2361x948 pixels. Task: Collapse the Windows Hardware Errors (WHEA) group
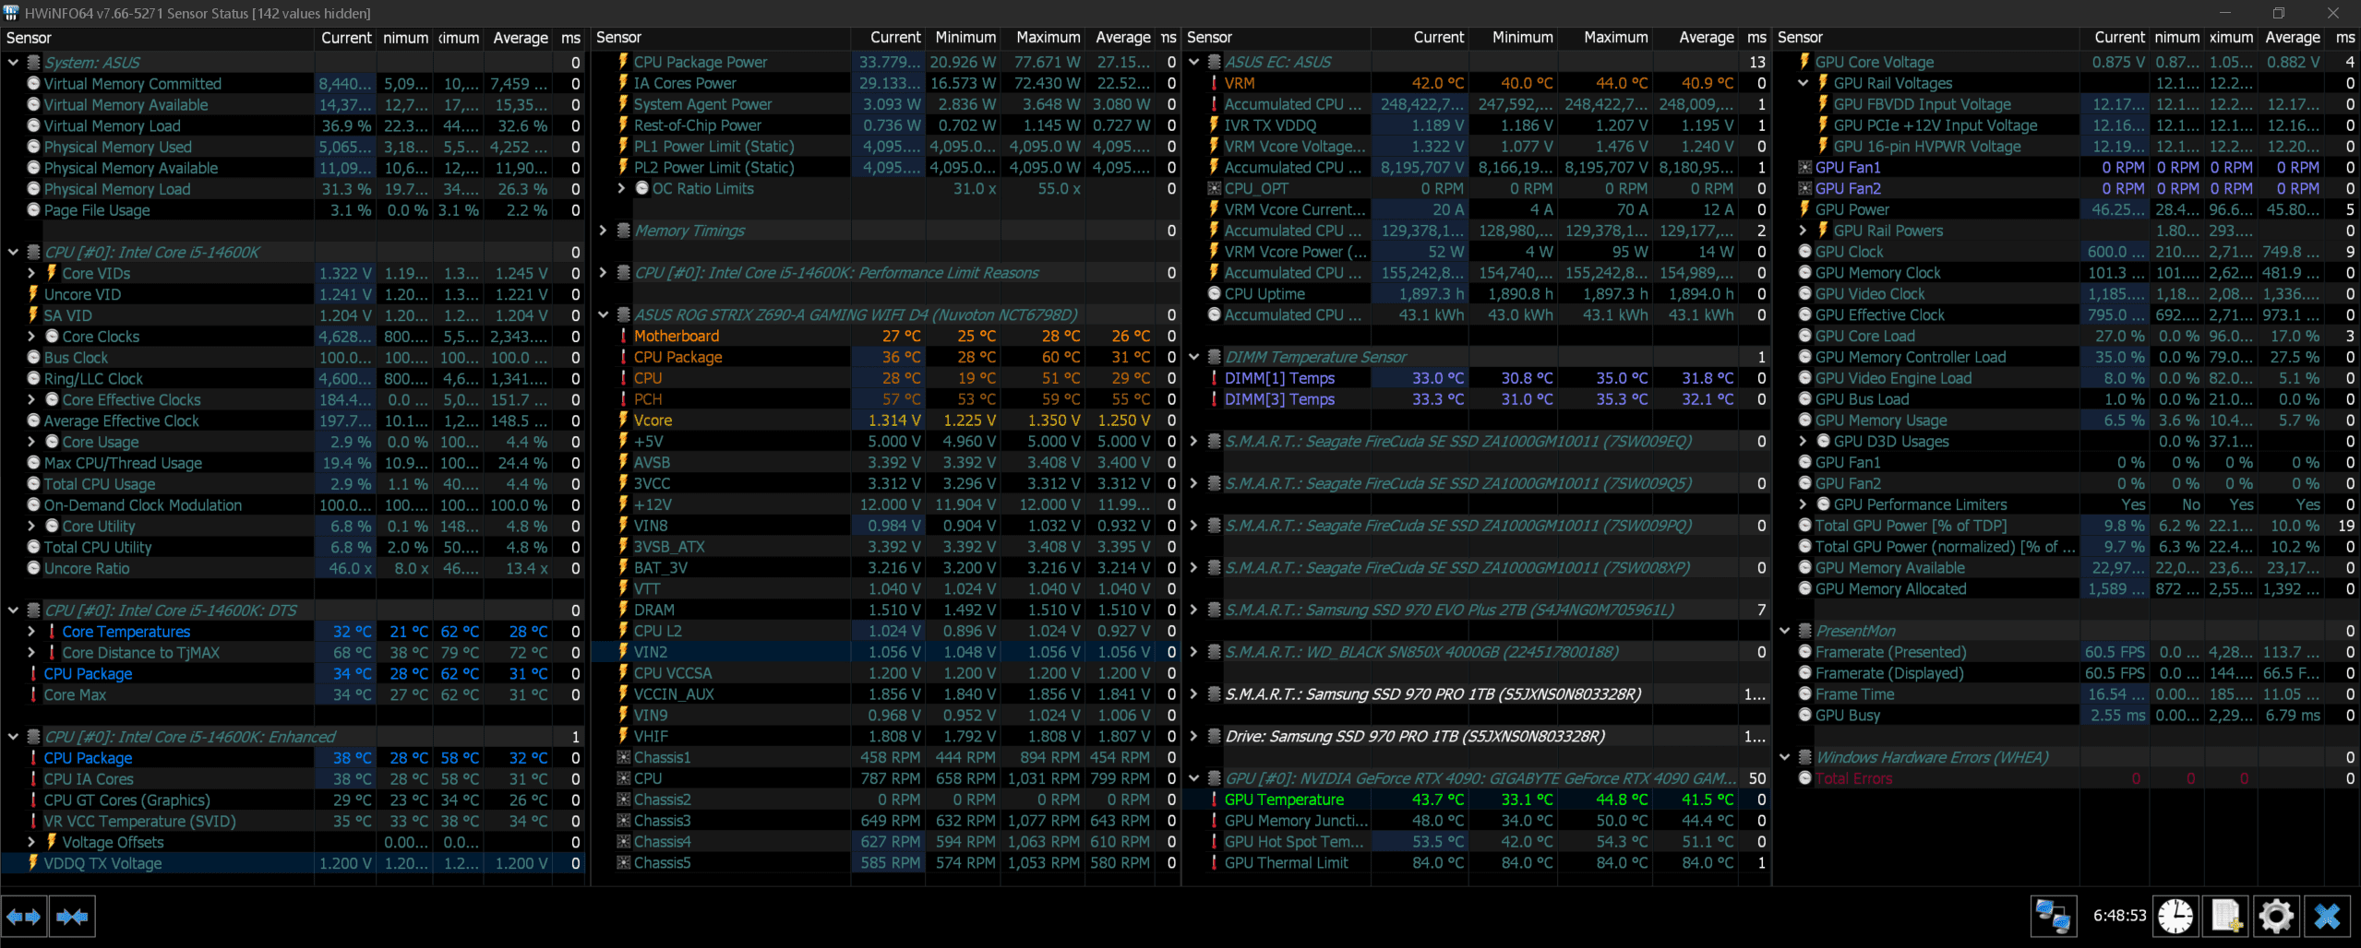click(x=1784, y=757)
